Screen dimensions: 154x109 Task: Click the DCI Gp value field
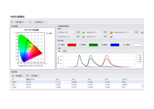105,37
